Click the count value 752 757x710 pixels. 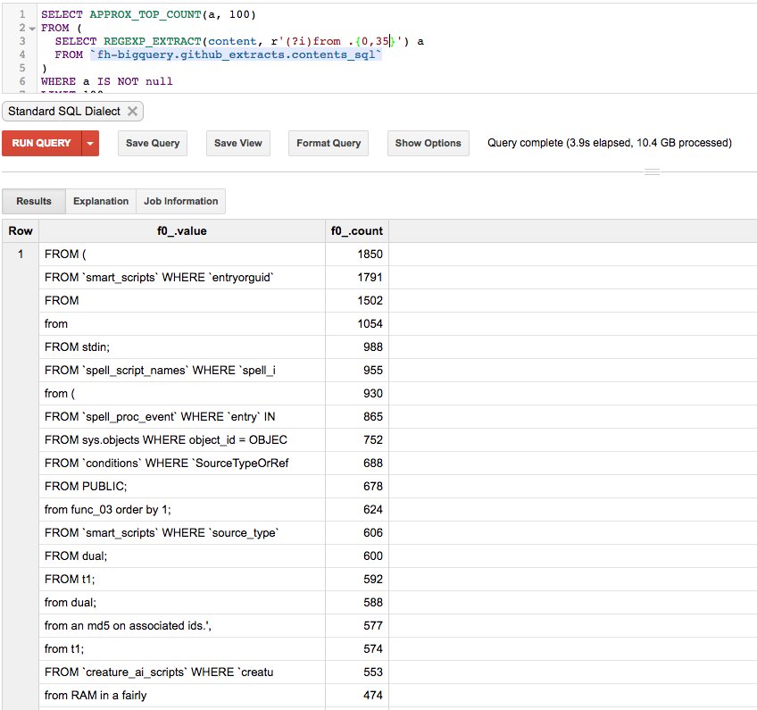[373, 440]
